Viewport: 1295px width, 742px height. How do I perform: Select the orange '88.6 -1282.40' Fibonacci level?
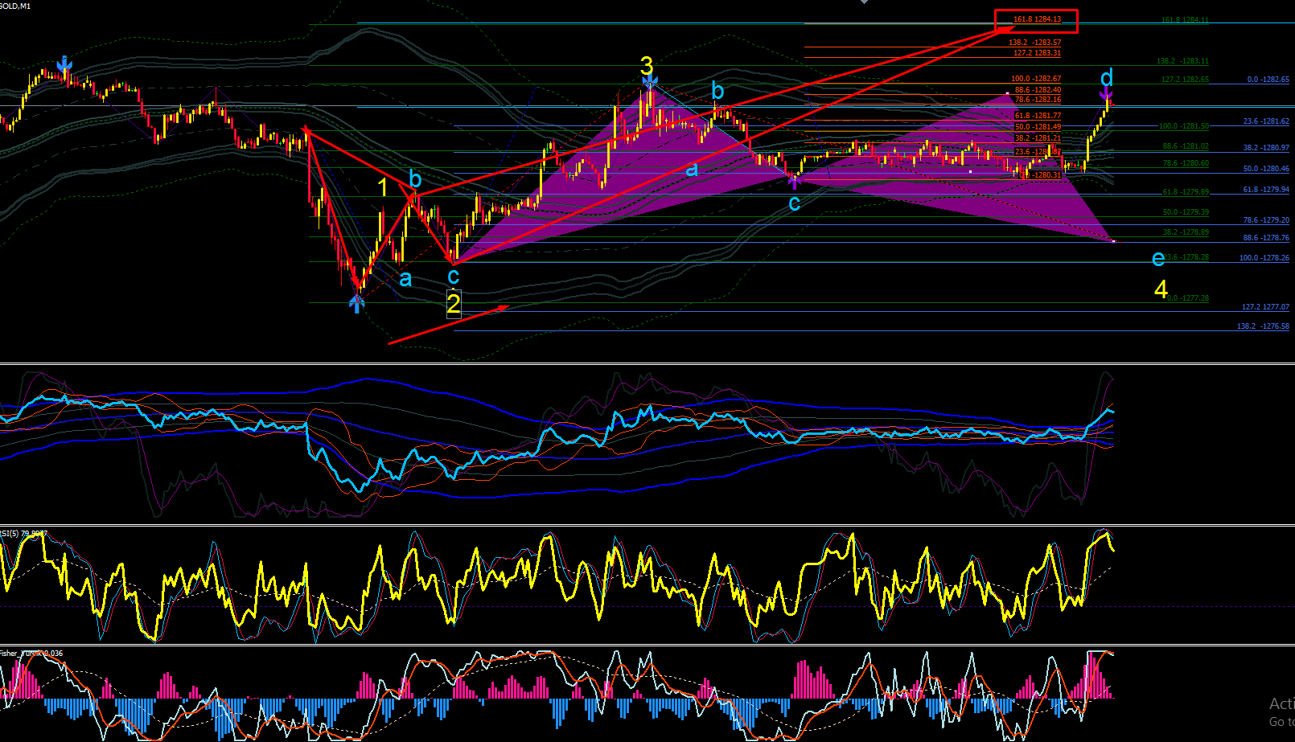[1038, 90]
